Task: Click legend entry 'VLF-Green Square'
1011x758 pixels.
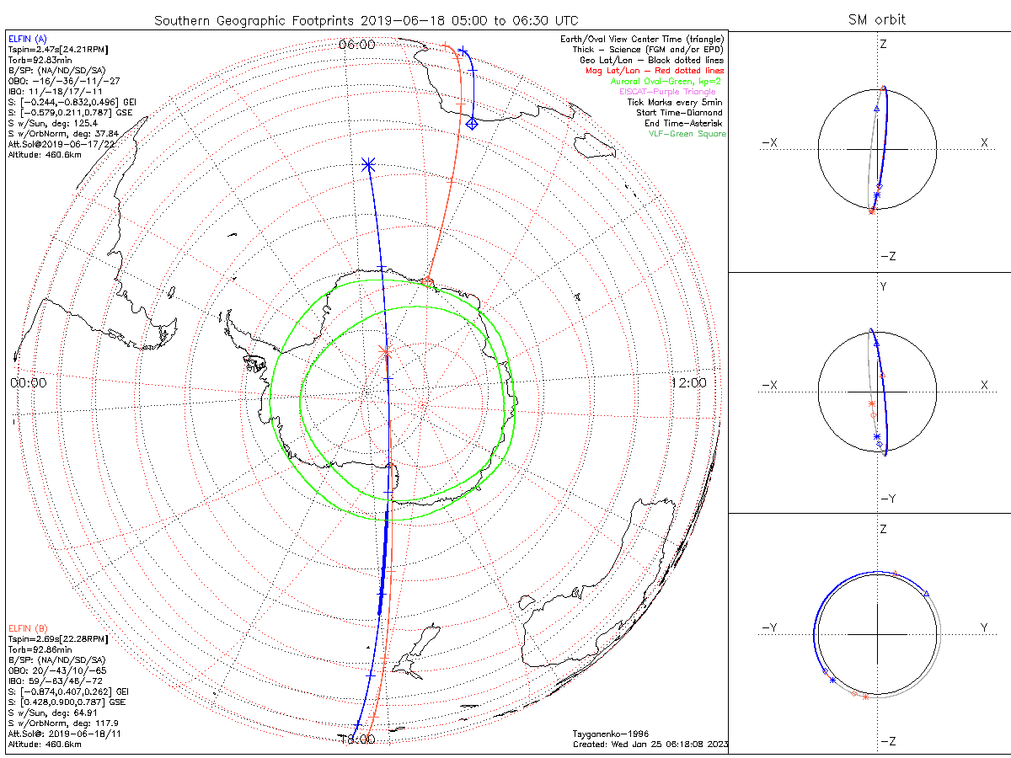Action: click(x=687, y=133)
